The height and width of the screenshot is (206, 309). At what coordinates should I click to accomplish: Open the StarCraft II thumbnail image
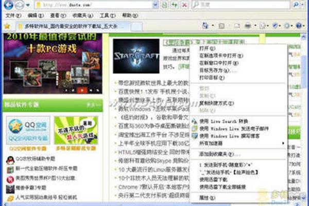coord(136,56)
